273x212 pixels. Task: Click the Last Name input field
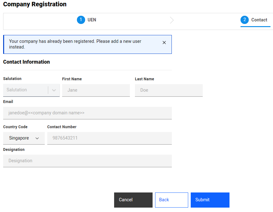[169, 90]
